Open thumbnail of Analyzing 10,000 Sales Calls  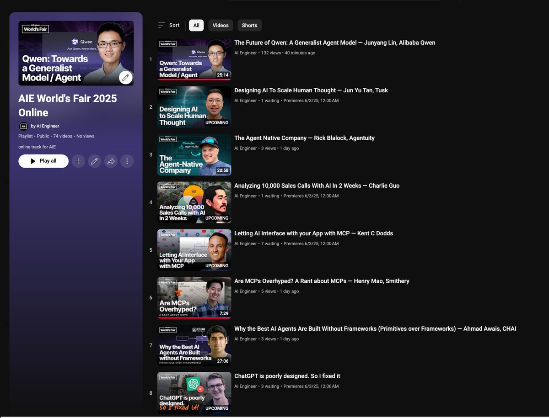pyautogui.click(x=194, y=202)
